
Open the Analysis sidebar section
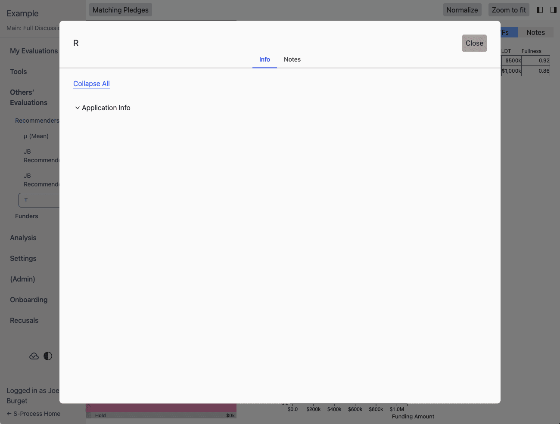coord(23,238)
